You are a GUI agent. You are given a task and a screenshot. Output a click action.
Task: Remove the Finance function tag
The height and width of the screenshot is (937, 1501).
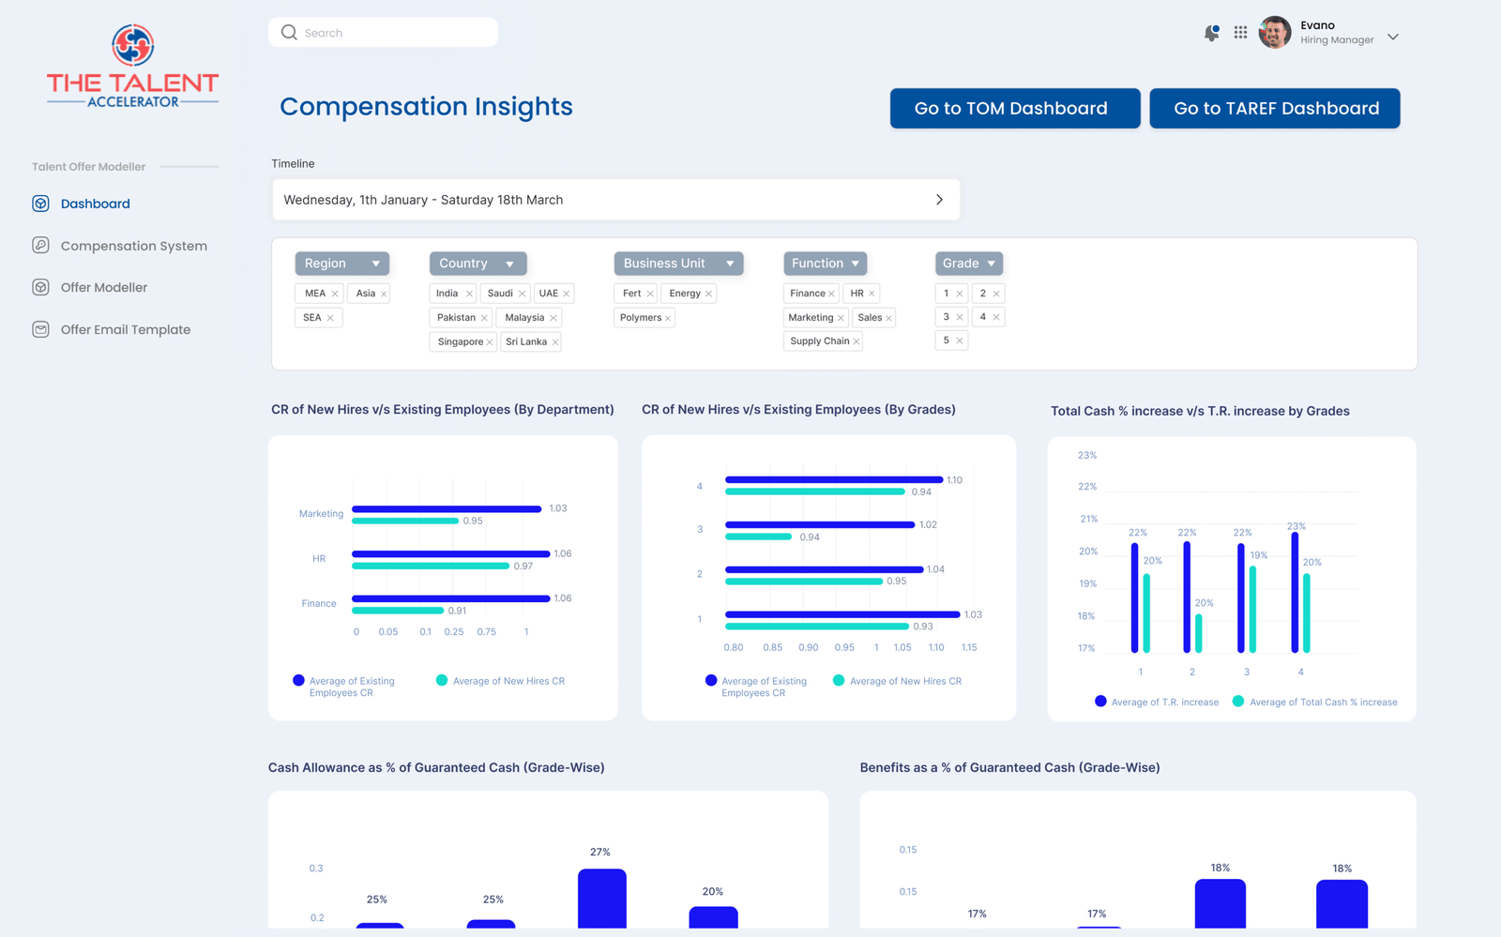click(831, 294)
